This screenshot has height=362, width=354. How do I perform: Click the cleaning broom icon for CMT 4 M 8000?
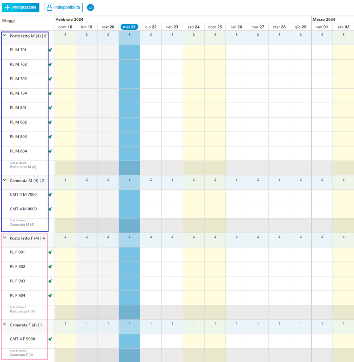coord(51,209)
